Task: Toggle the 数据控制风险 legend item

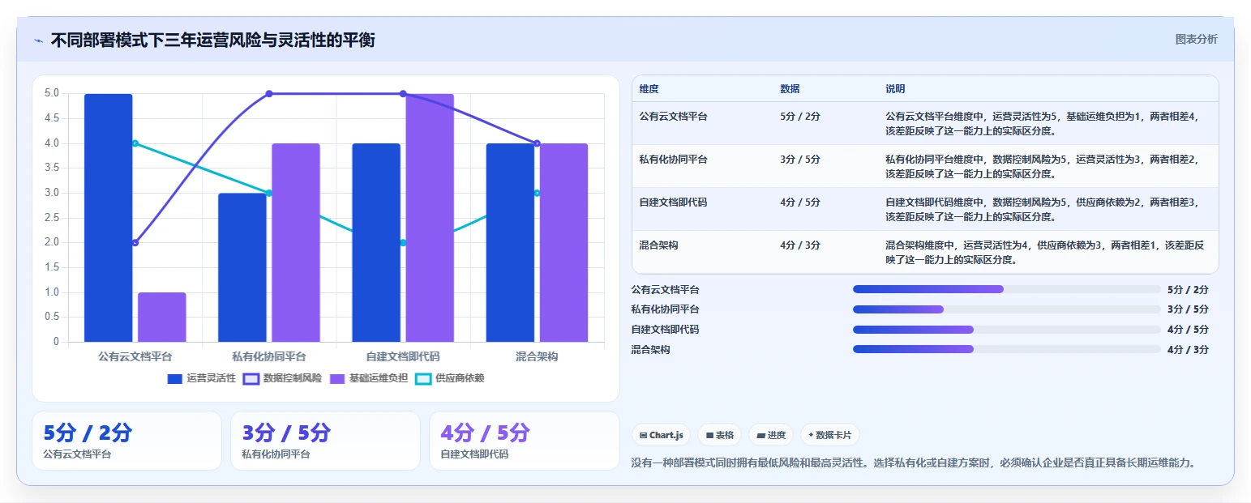Action: pos(282,378)
